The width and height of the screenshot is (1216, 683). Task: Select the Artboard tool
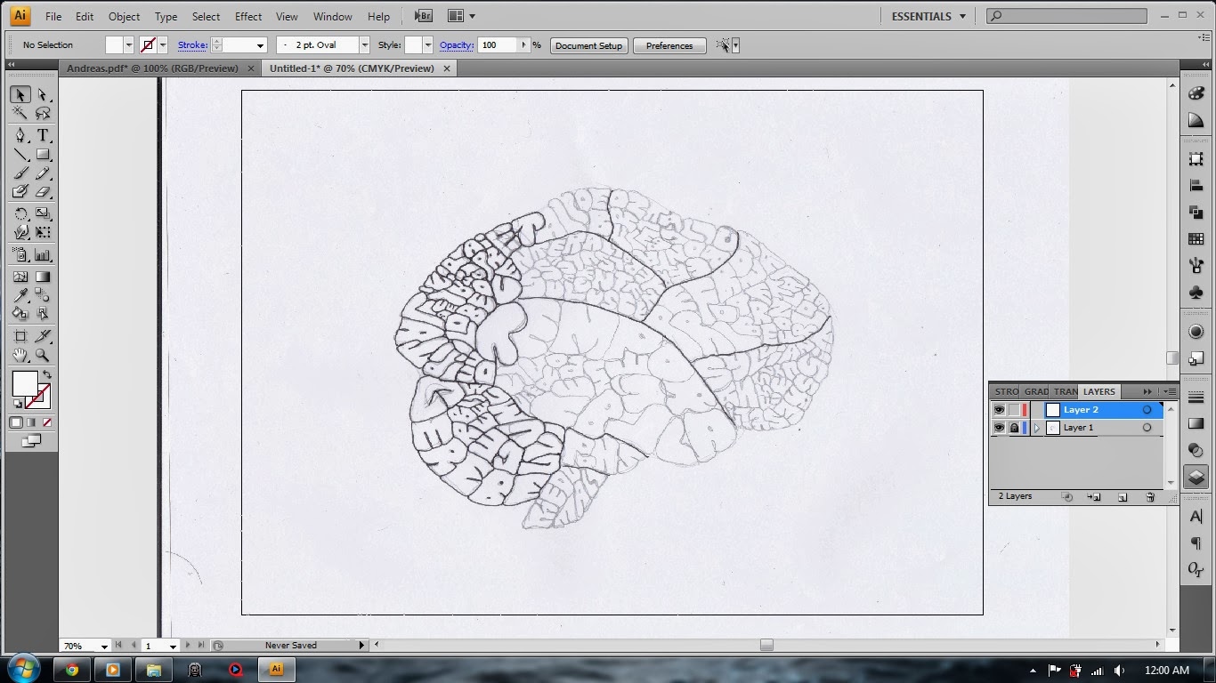tap(20, 336)
